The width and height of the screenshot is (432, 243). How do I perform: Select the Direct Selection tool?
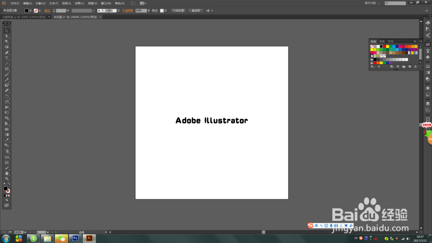[x=6, y=36]
